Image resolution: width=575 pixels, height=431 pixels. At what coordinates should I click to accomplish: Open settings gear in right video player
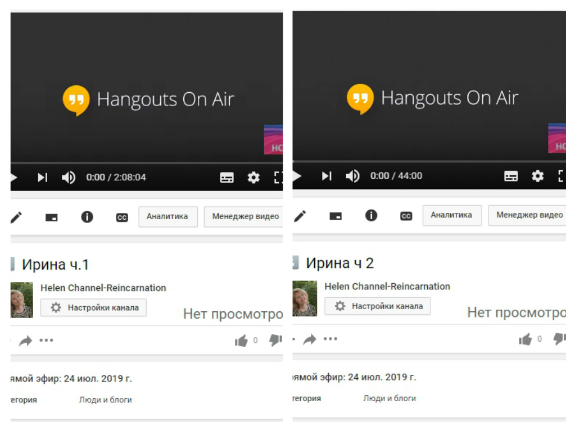538,176
